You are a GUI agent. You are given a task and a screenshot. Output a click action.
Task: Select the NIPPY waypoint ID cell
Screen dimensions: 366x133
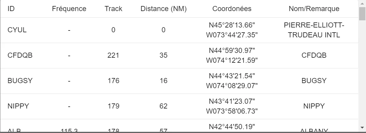click(x=18, y=106)
